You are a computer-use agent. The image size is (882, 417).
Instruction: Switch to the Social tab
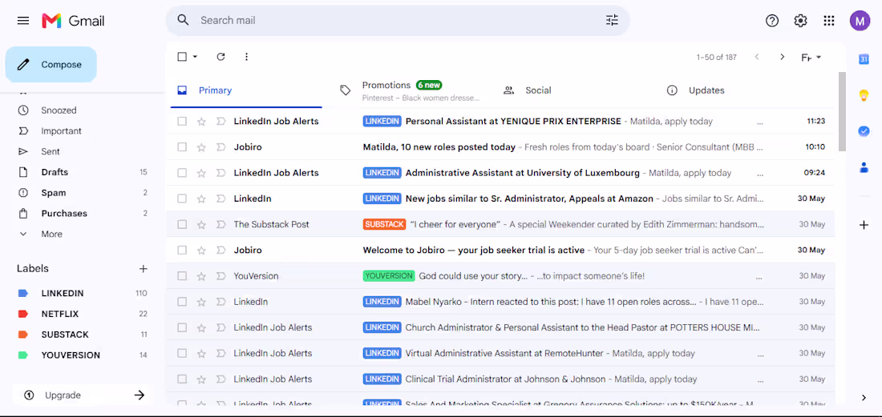tap(574, 90)
